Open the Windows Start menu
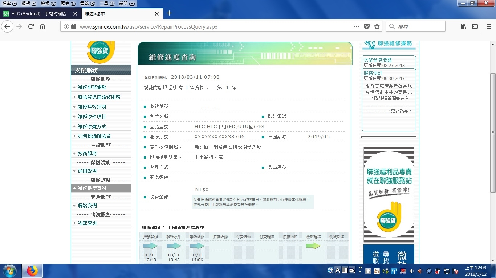496x278 pixels. 9,271
